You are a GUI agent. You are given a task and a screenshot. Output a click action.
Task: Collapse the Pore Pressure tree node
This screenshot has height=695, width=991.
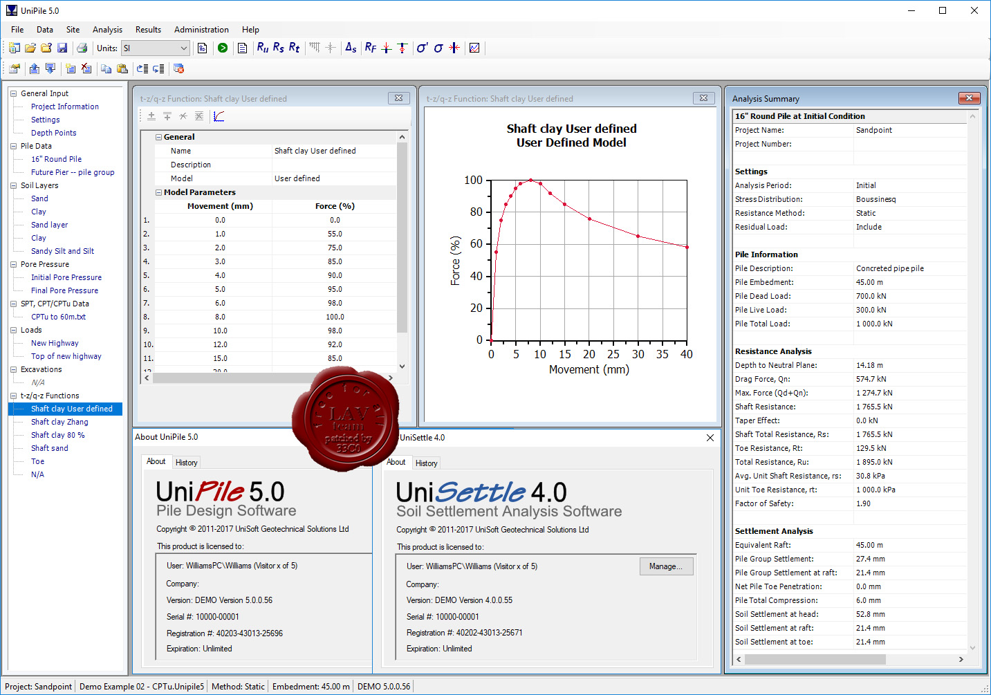13,264
